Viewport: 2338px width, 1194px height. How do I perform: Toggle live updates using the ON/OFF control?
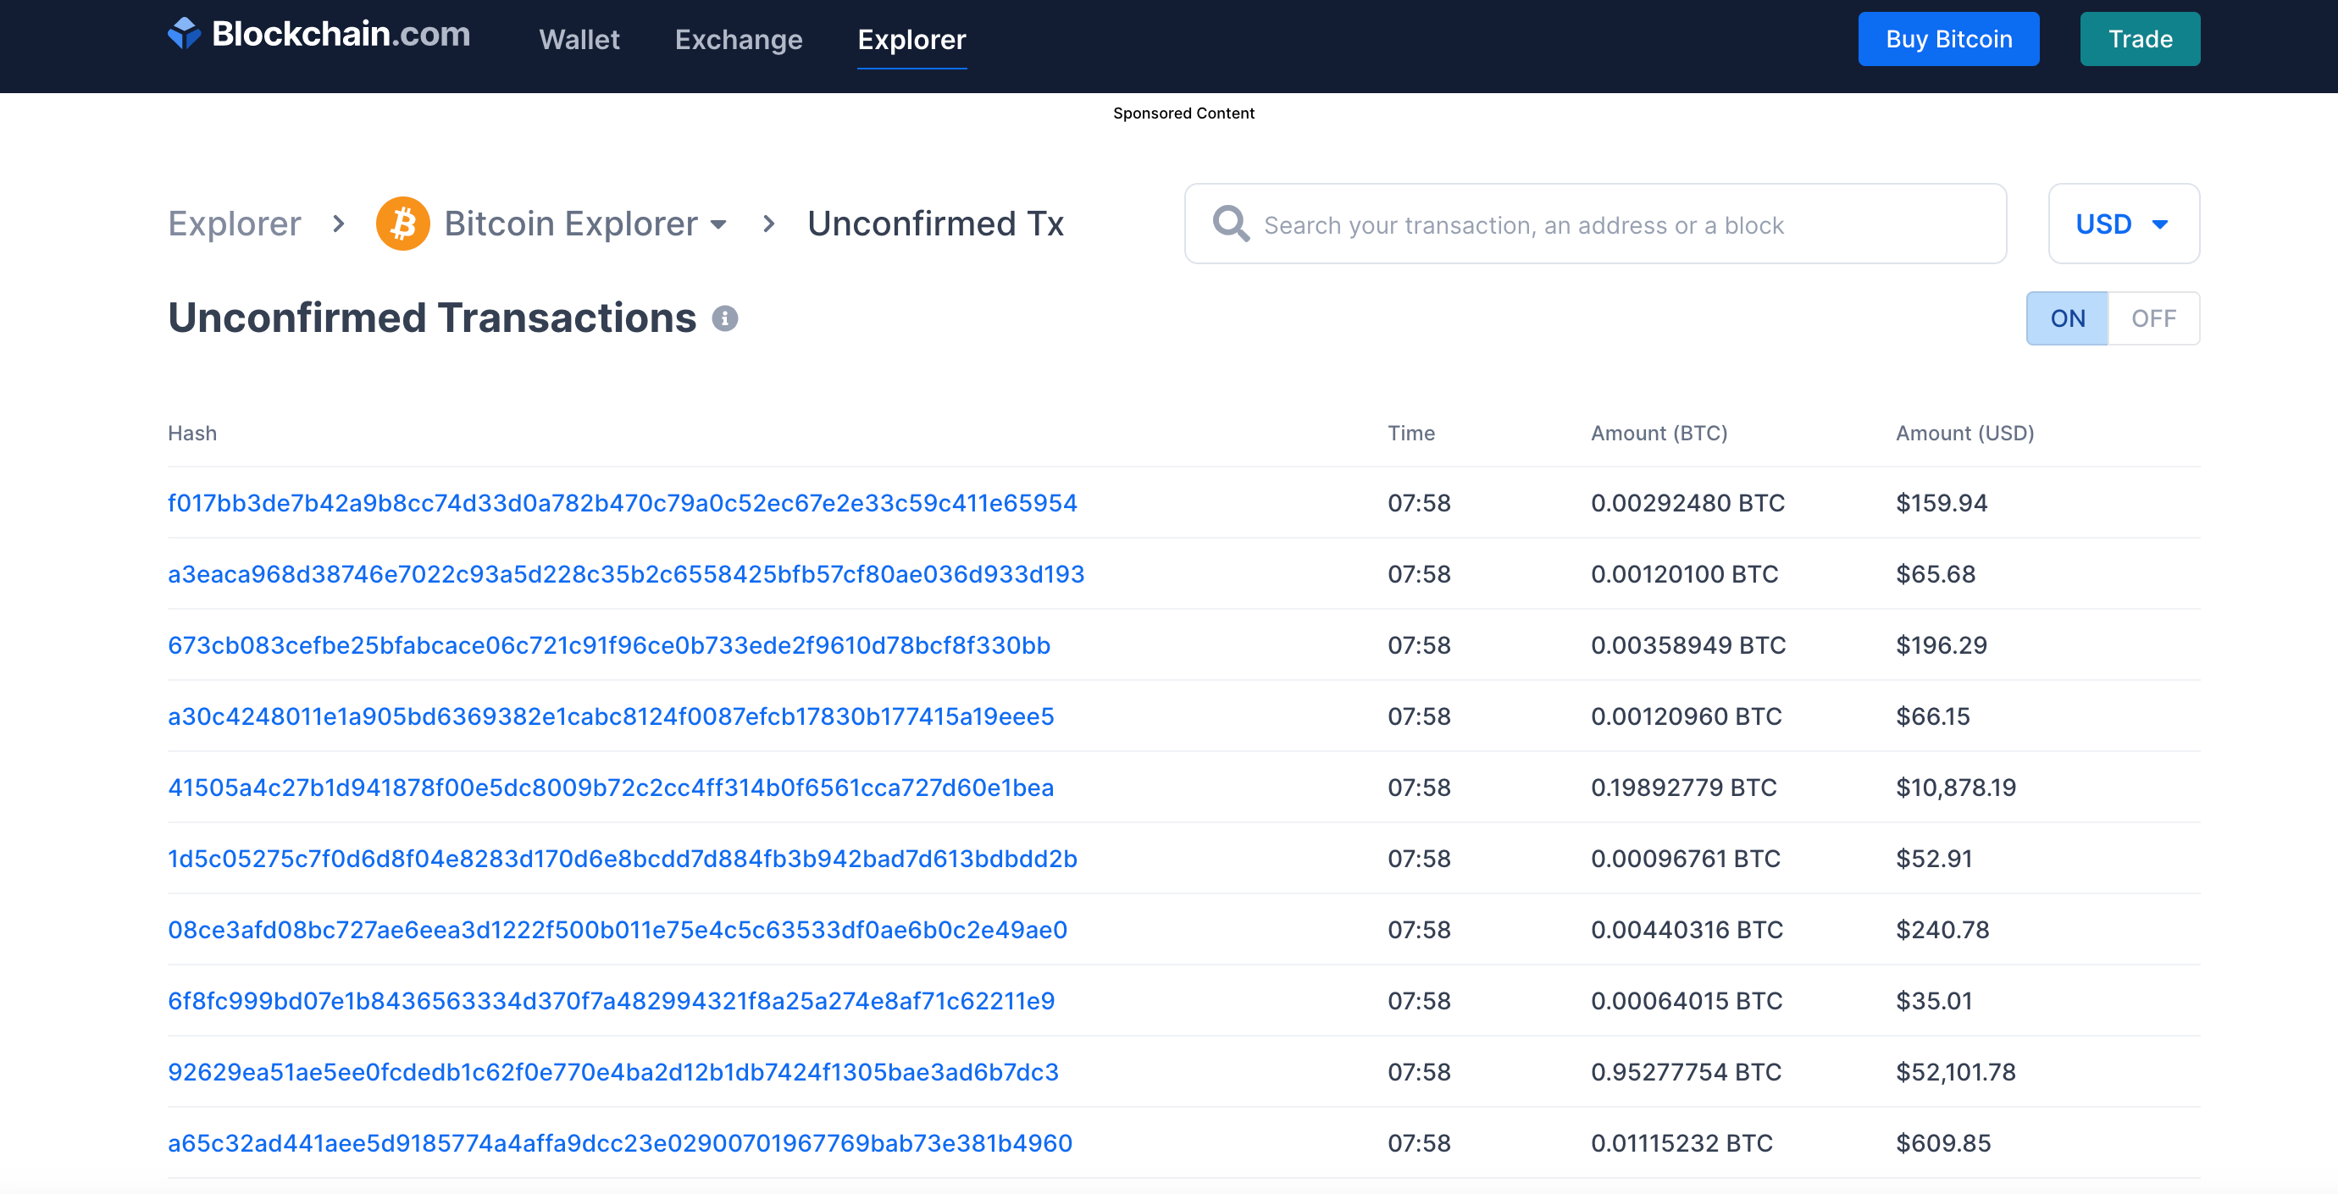coord(2111,318)
